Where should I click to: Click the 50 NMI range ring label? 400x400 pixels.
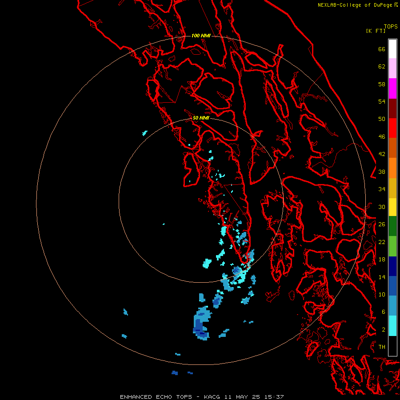point(201,118)
